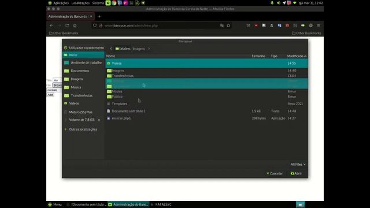The height and width of the screenshot is (208, 370).
Task: Select the file Documento sem título 1
Action: 206,111
